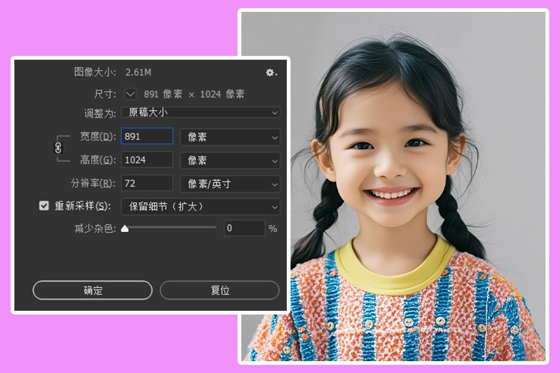560x373 pixels.
Task: Click the reduce noise percentage field
Action: pyautogui.click(x=243, y=228)
